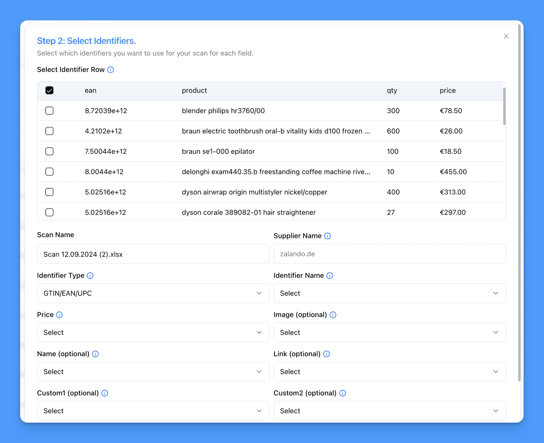Click Identifier Type info icon
The image size is (544, 443).
[90, 276]
